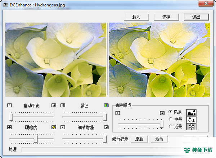Click the close-up face portrait icon
Screen dimensions: 216x158
point(192,126)
